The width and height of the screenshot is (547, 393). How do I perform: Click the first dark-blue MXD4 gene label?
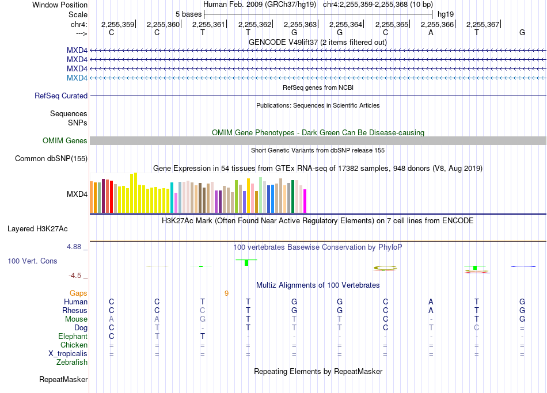coord(77,51)
